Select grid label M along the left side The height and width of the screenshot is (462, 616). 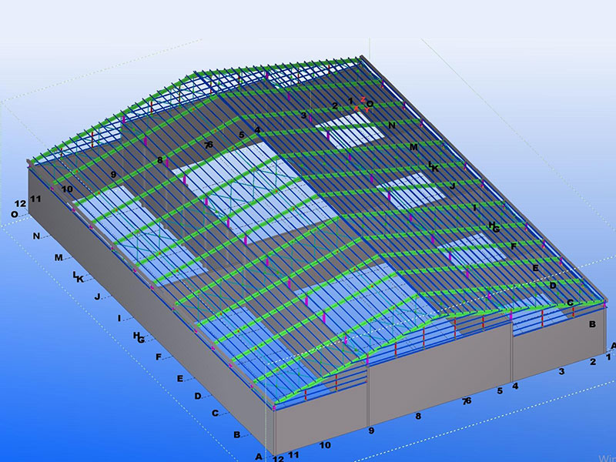coord(59,258)
